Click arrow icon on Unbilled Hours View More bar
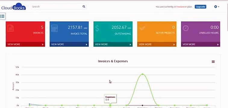Image resolution: width=228 pixels, height=108 pixels. (218, 45)
